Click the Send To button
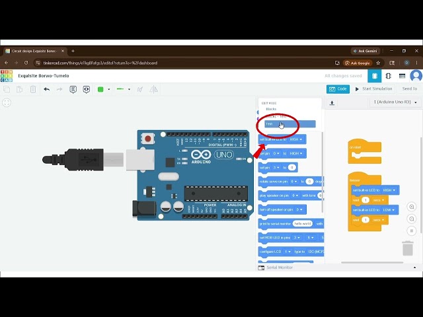The height and width of the screenshot is (317, 423). pos(410,89)
